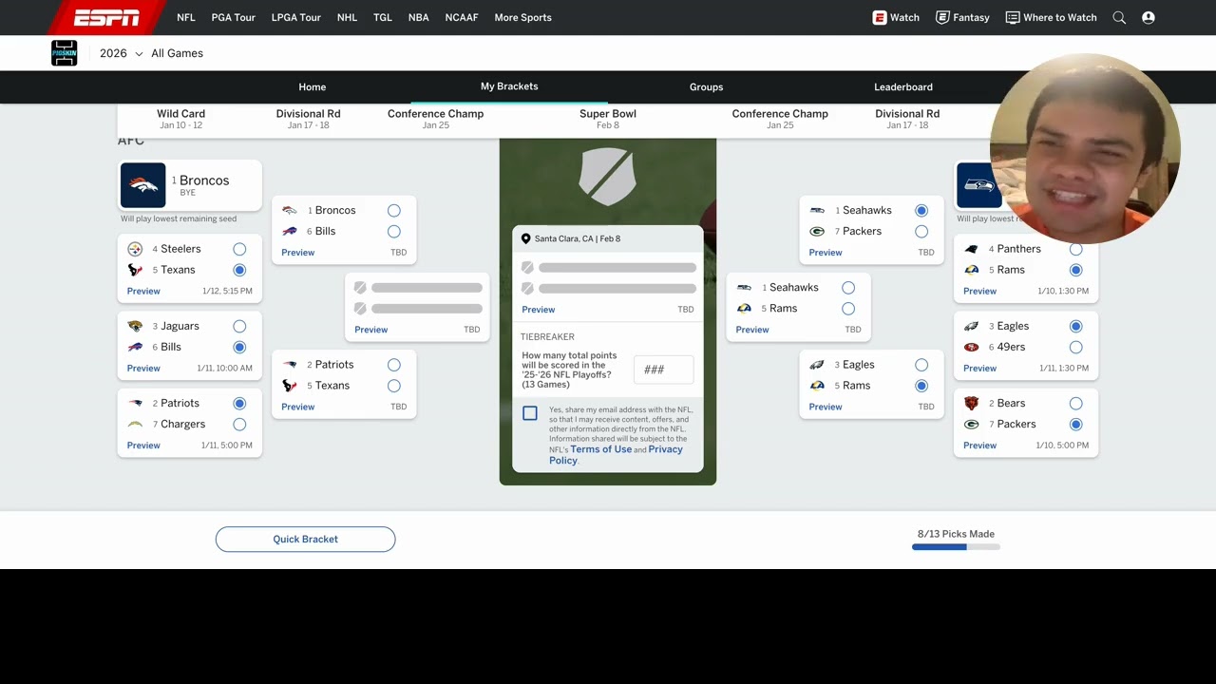1216x684 pixels.
Task: Check the NFL email sharing checkbox
Action: click(530, 413)
